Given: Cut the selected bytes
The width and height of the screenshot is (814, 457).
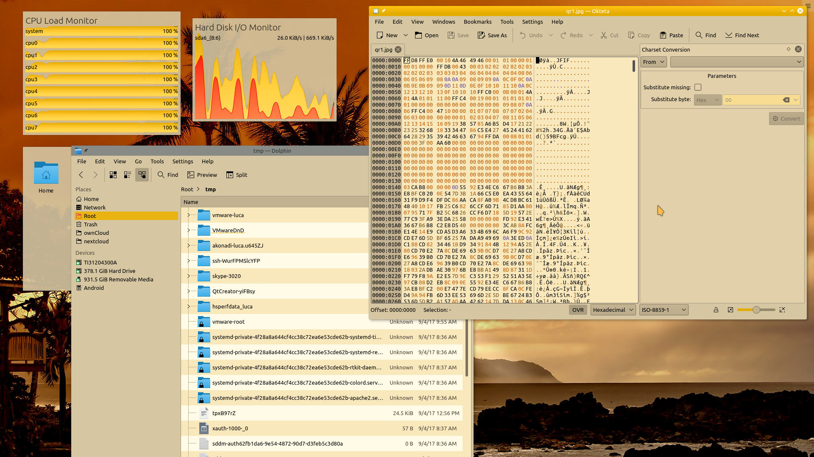Looking at the screenshot, I should pos(610,35).
